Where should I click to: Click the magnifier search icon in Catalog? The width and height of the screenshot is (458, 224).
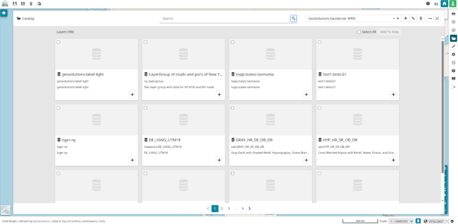coord(294,18)
